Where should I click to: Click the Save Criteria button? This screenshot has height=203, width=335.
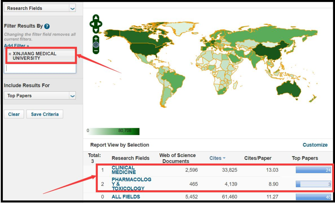click(x=45, y=114)
